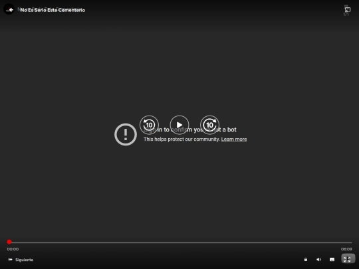Rewind 10 seconds

[x=149, y=125]
